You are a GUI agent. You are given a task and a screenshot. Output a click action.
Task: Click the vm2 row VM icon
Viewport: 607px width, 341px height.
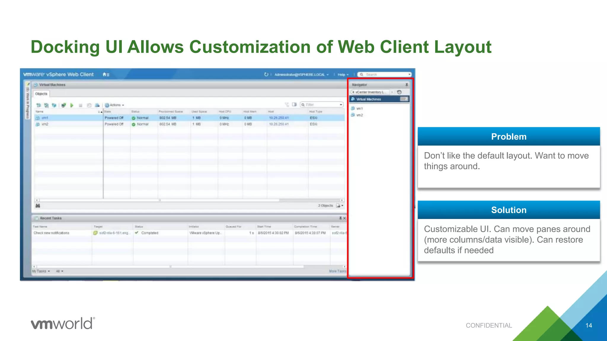point(38,124)
